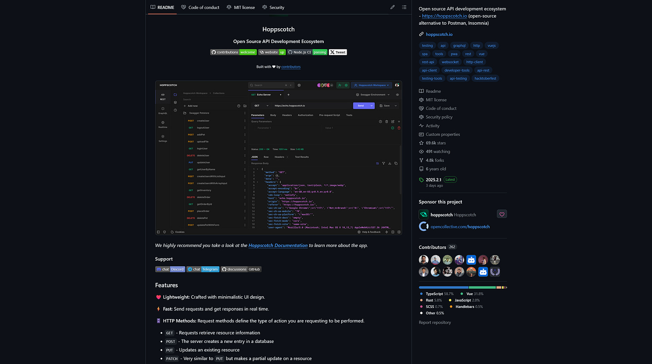Click the pencil edit README icon

(x=393, y=7)
